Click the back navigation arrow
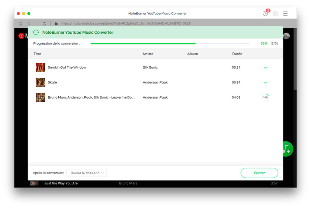The height and width of the screenshot is (208, 311). [29, 24]
